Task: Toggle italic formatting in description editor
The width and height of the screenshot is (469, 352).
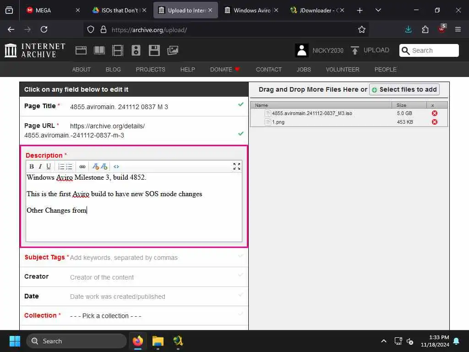Action: coord(40,167)
